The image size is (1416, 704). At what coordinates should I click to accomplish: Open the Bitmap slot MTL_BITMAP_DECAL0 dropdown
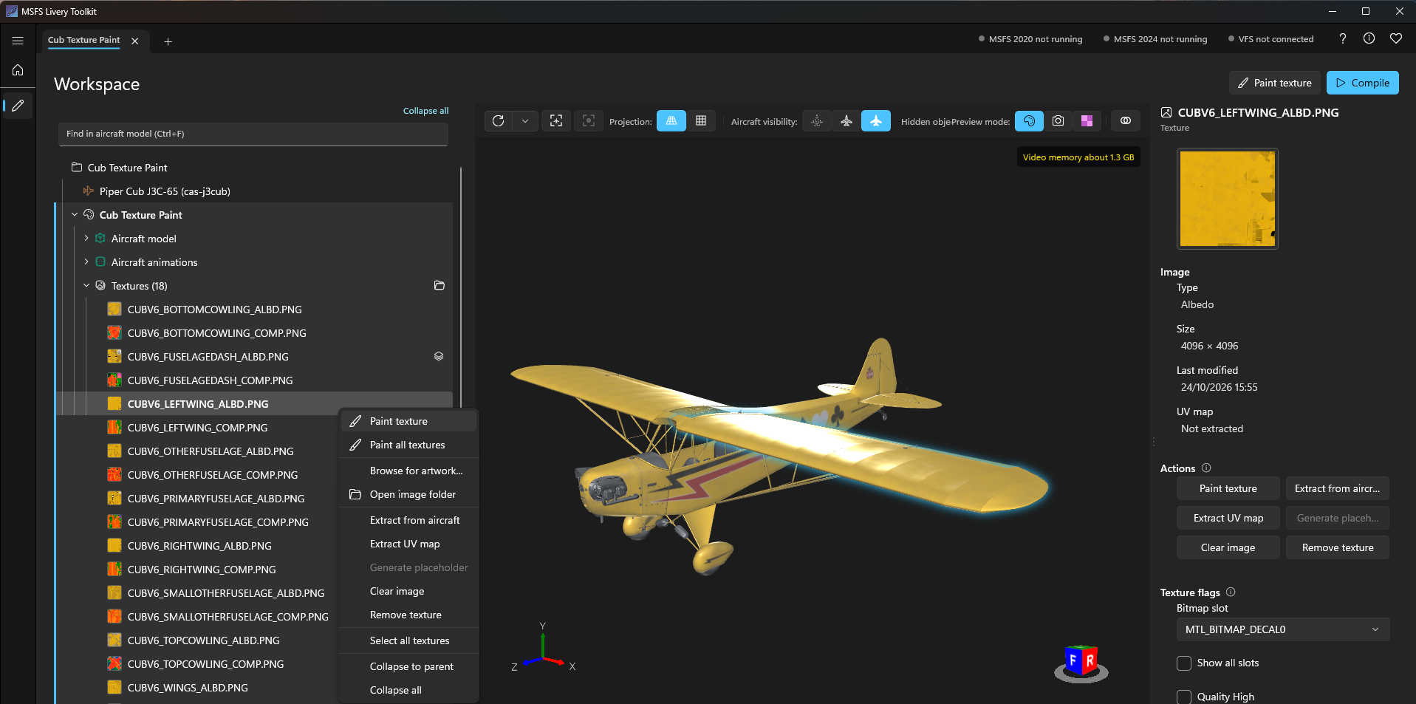(1283, 629)
